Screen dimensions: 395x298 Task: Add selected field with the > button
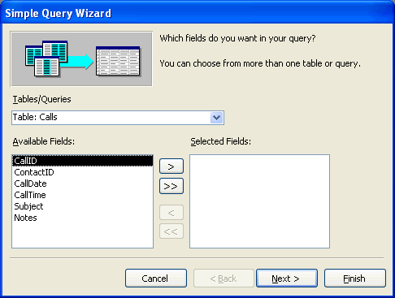[171, 166]
